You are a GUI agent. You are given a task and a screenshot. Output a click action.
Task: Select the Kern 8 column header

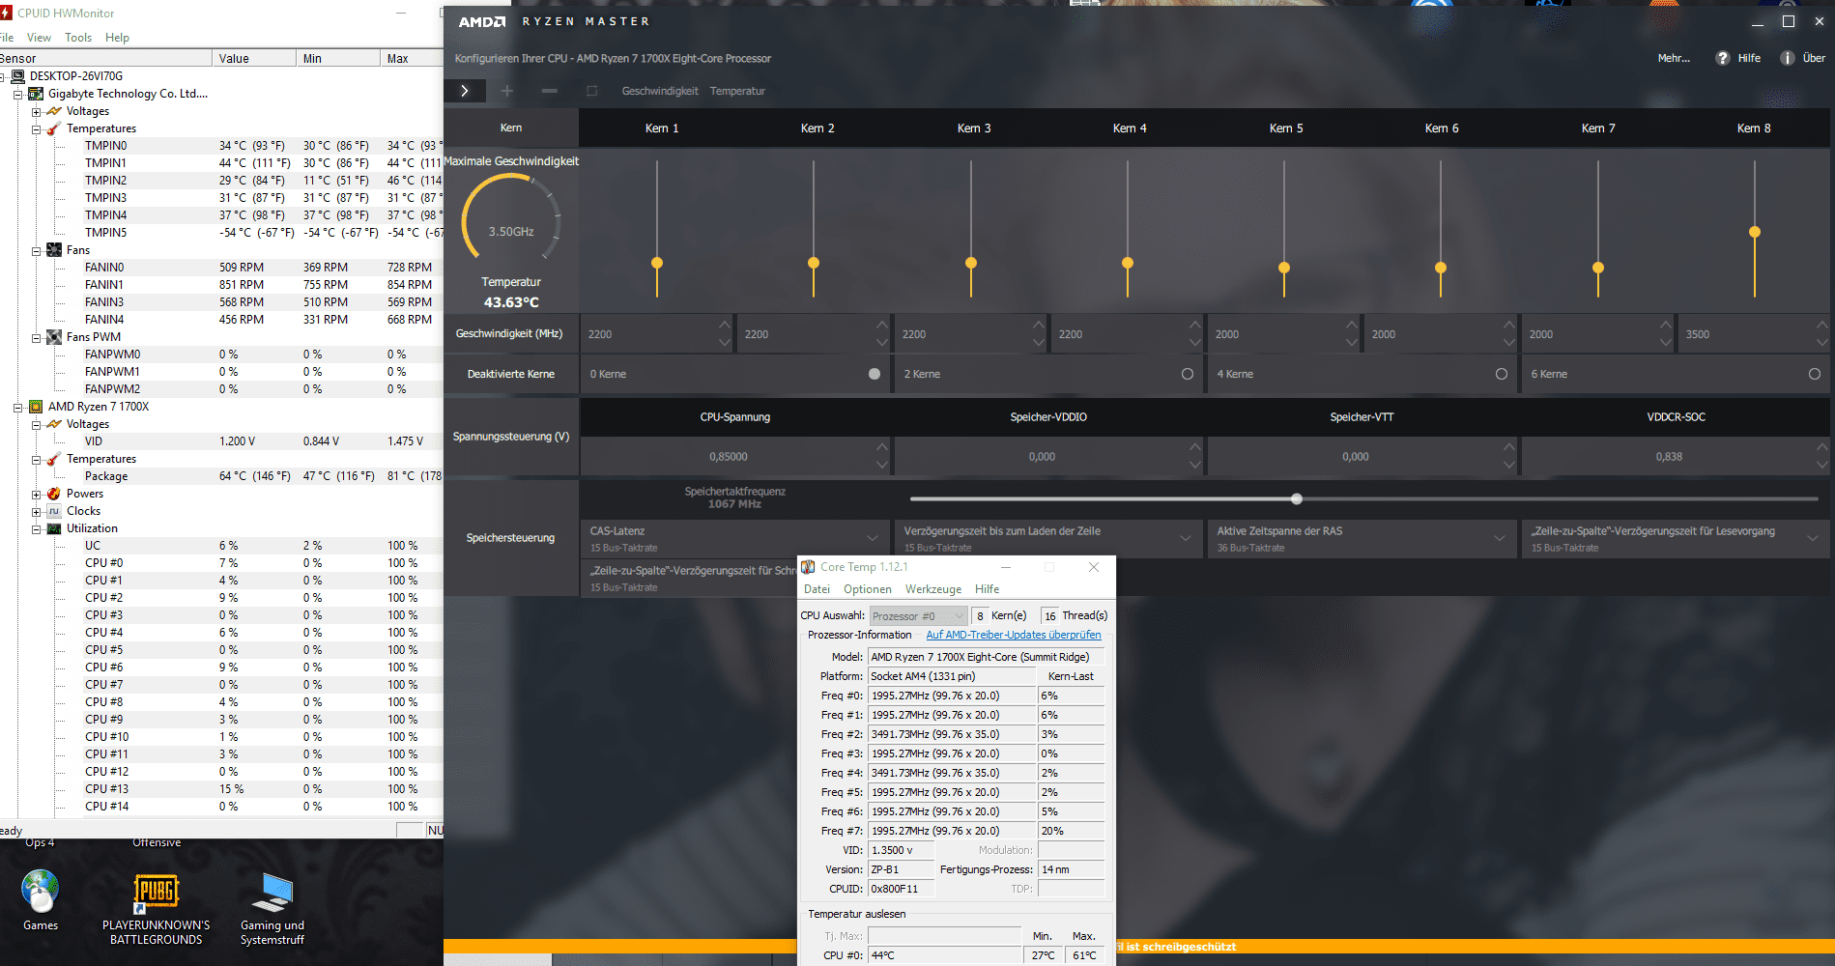click(1754, 128)
